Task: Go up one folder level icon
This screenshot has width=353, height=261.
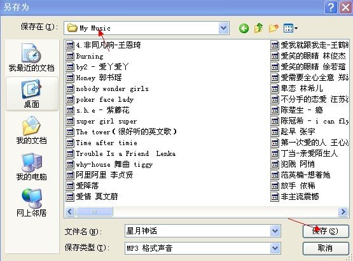Action: [x=259, y=28]
